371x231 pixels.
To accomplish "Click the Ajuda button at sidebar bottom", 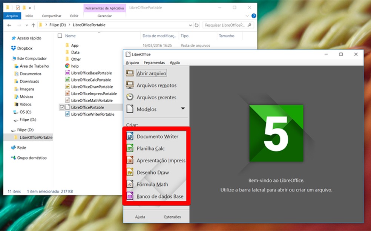I will coord(140,217).
